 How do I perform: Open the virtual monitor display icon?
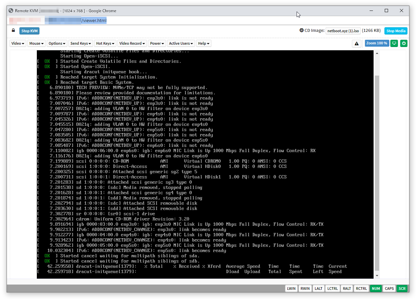click(x=394, y=43)
